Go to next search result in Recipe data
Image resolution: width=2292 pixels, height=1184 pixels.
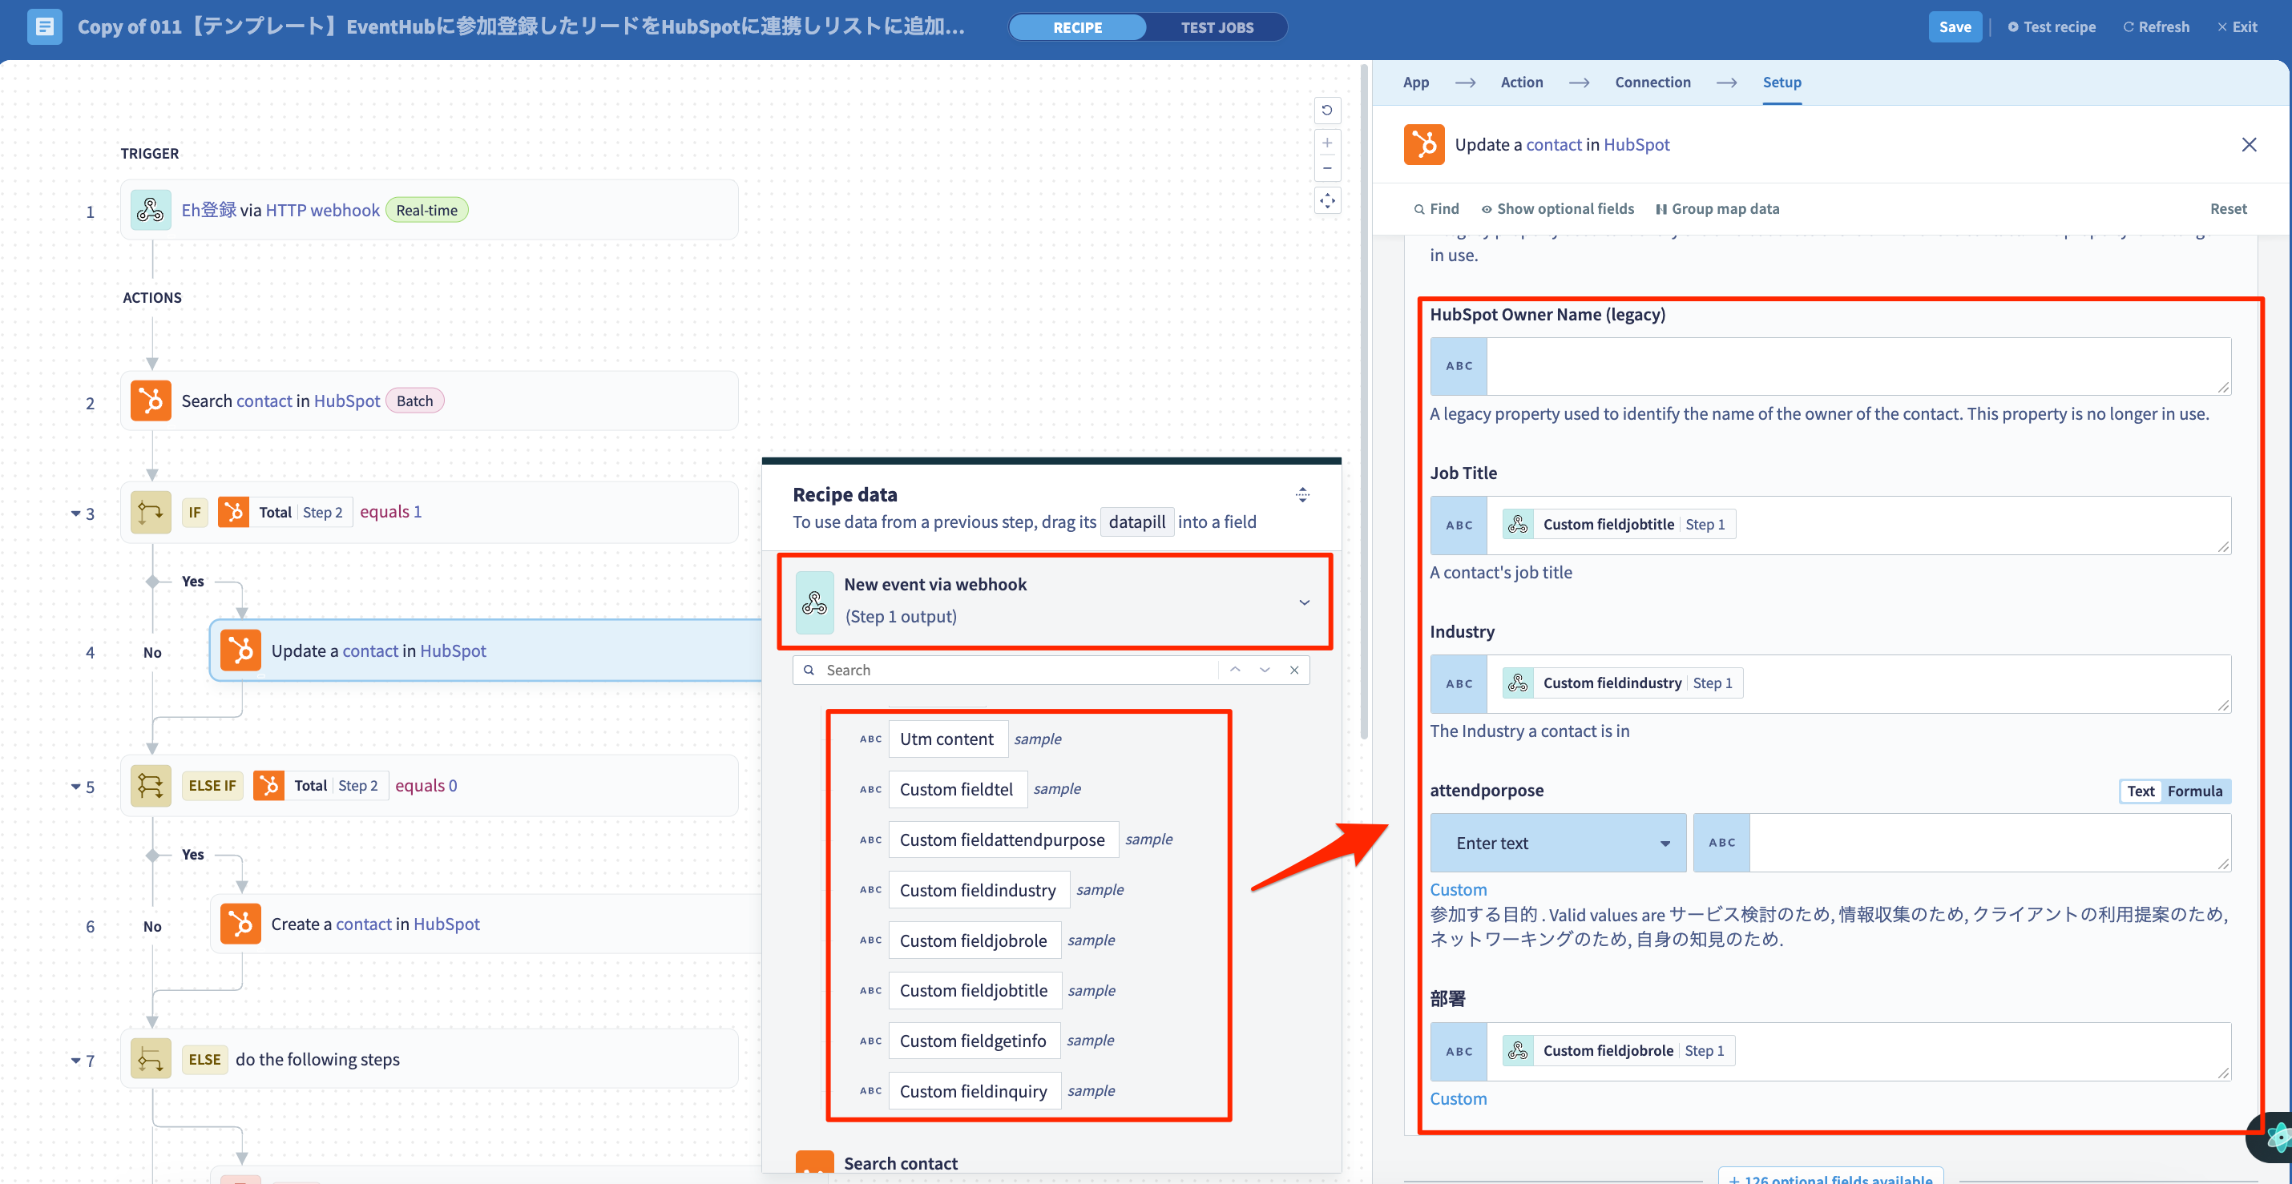click(1265, 670)
